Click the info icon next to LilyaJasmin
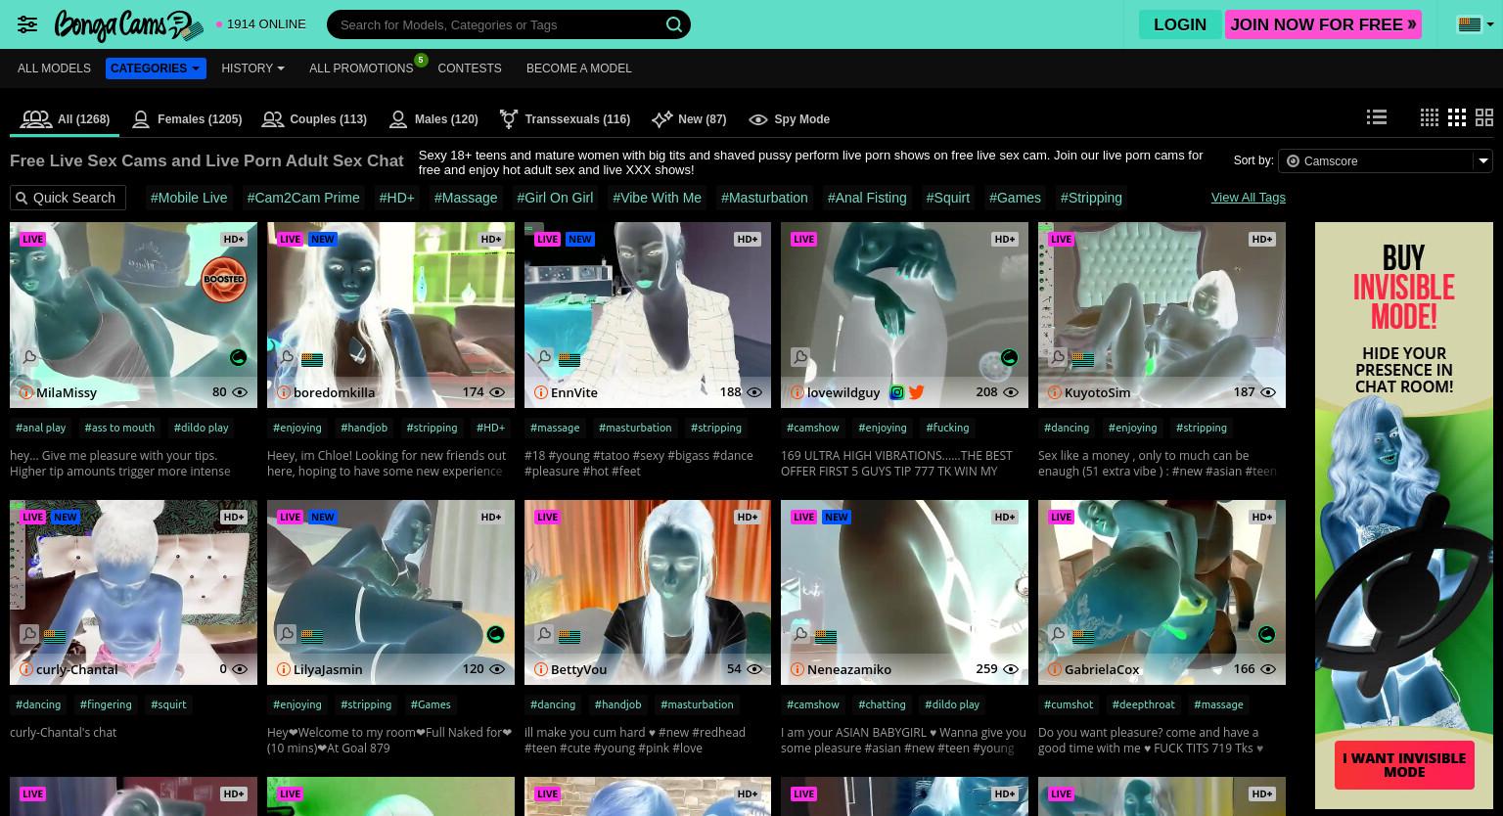The image size is (1503, 816). (283, 669)
